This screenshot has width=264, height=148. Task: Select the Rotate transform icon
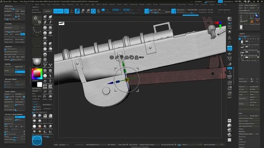tap(88, 11)
